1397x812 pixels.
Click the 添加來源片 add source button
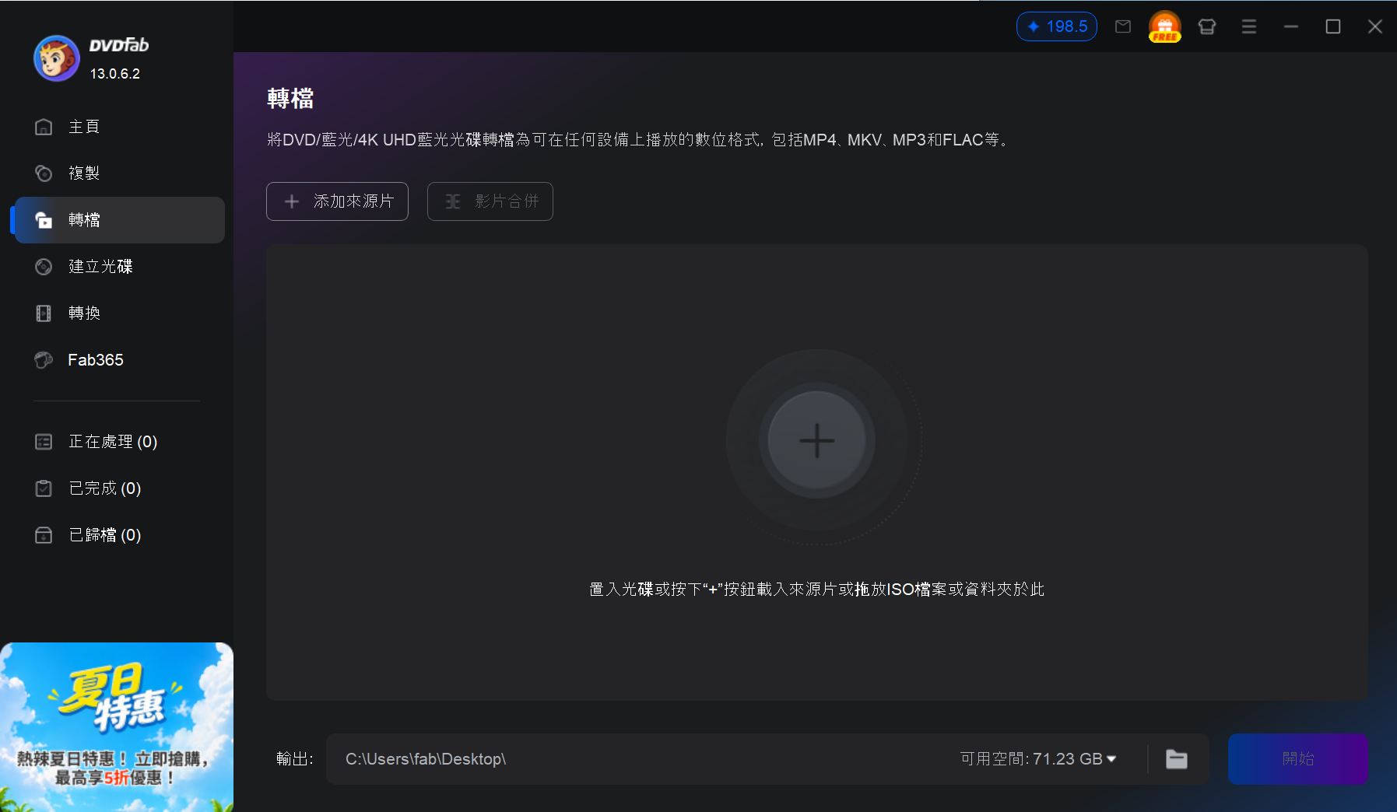pos(337,201)
